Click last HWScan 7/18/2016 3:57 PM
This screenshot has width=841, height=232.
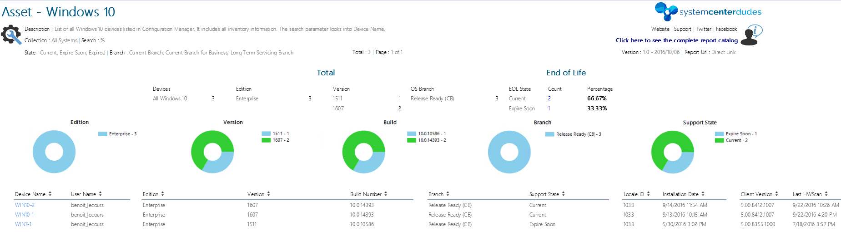click(814, 224)
